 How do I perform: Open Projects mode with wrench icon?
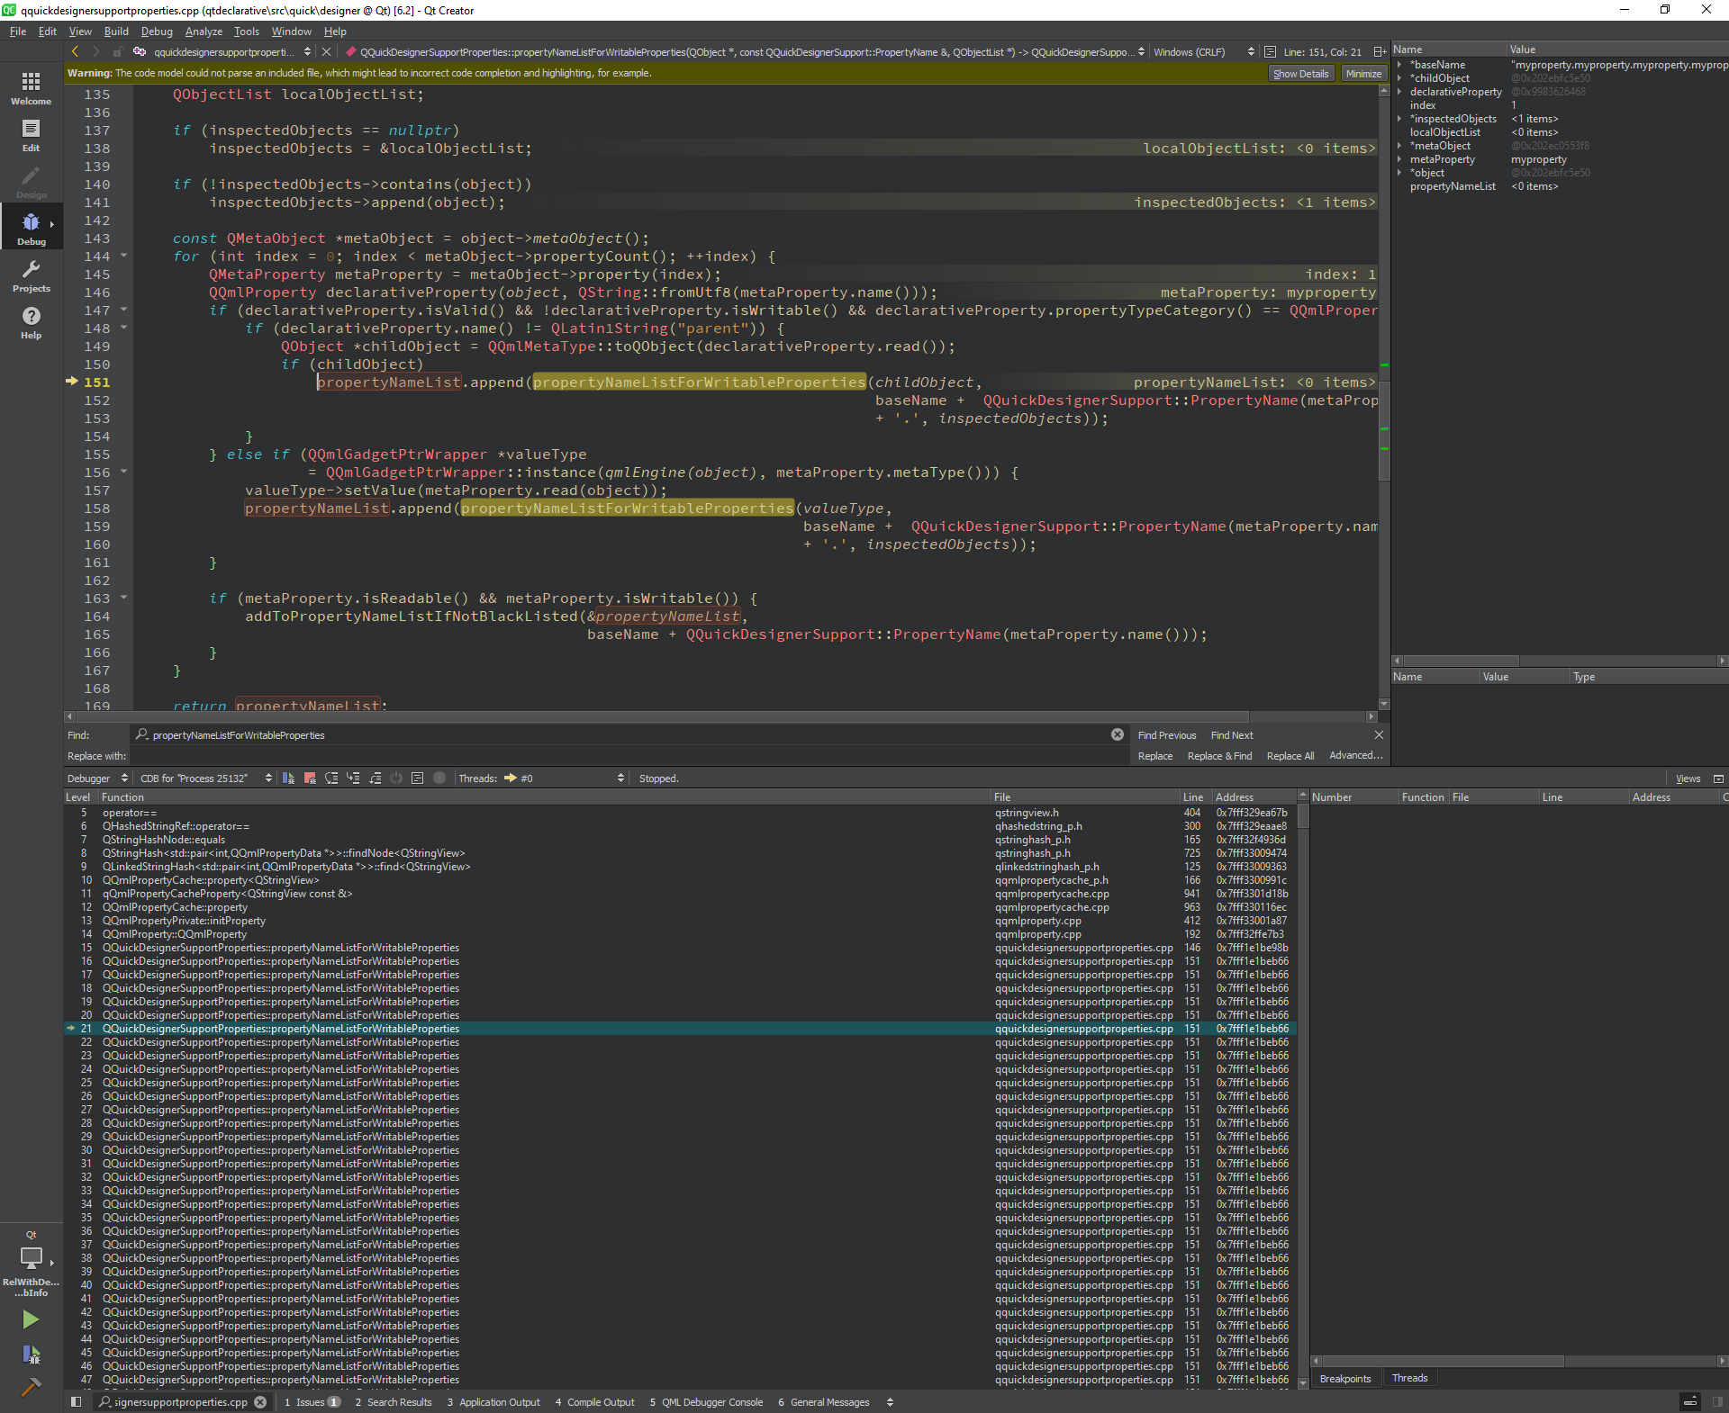coord(31,276)
